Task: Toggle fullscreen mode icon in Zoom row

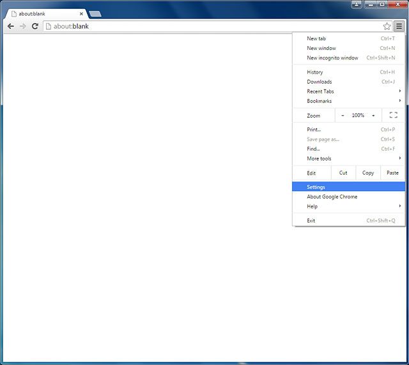Action: [393, 115]
